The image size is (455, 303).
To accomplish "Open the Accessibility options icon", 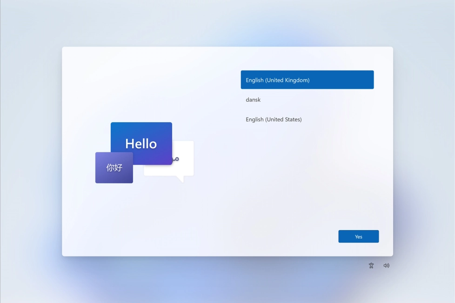I will tap(371, 265).
